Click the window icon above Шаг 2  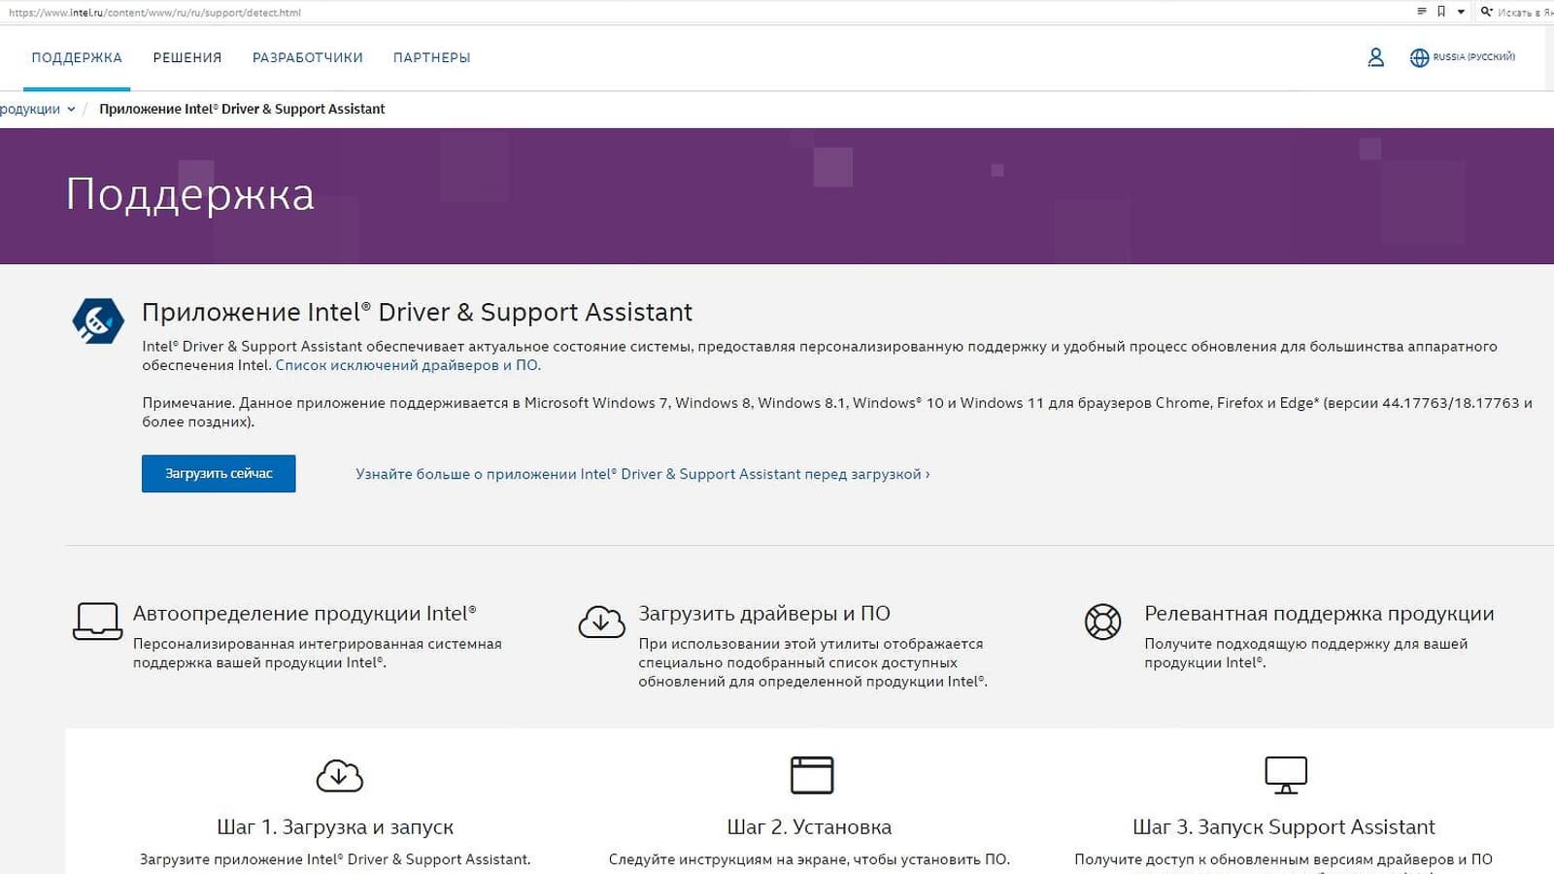pyautogui.click(x=812, y=775)
